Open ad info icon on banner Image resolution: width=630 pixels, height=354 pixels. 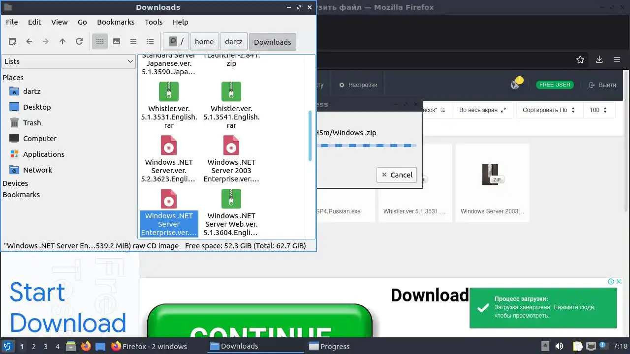click(x=610, y=282)
